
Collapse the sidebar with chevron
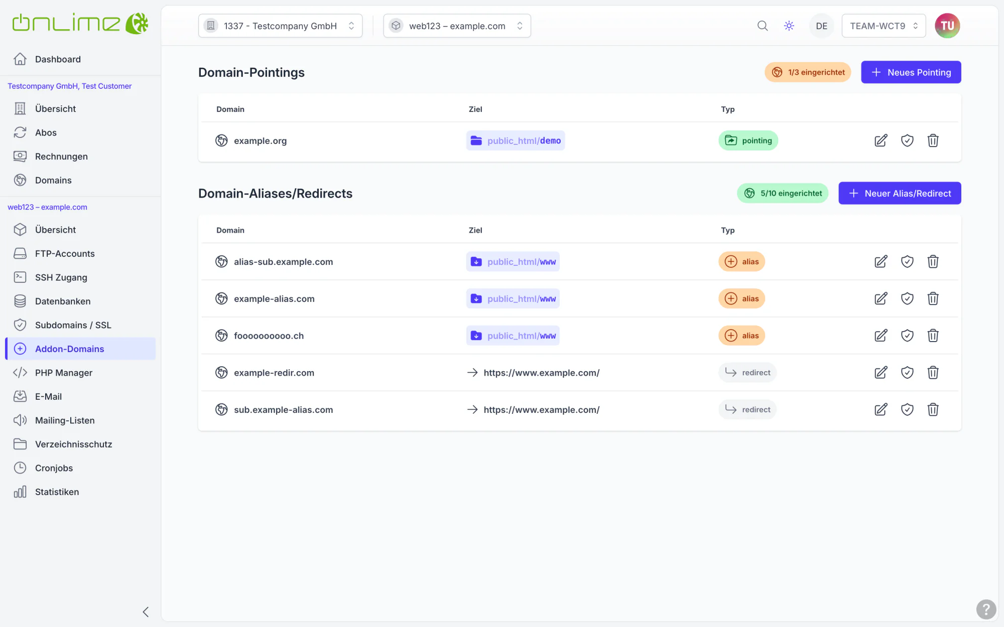tap(146, 612)
